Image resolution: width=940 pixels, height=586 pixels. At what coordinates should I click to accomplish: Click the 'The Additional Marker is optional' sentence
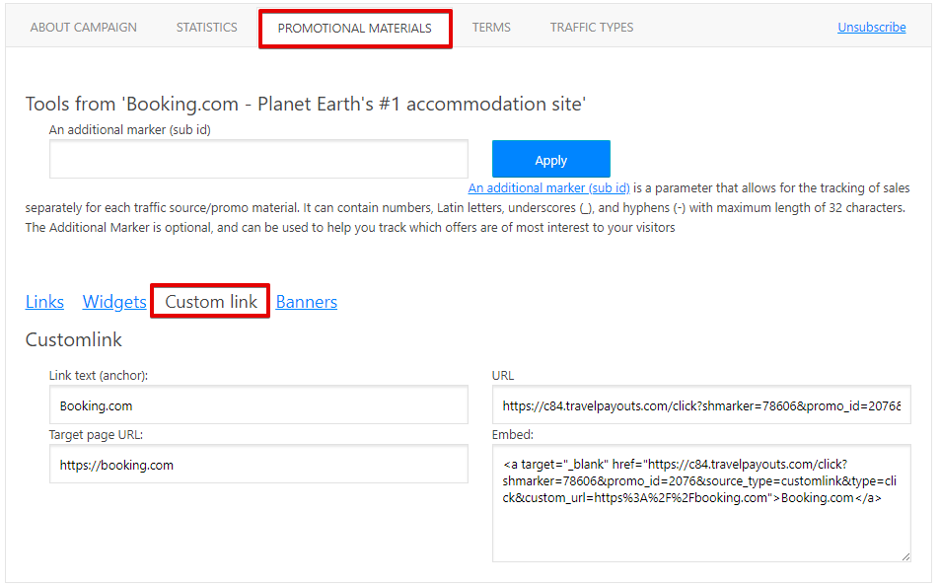350,227
